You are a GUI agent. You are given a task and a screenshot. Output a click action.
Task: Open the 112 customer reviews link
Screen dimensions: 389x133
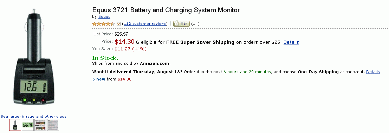coord(145,24)
